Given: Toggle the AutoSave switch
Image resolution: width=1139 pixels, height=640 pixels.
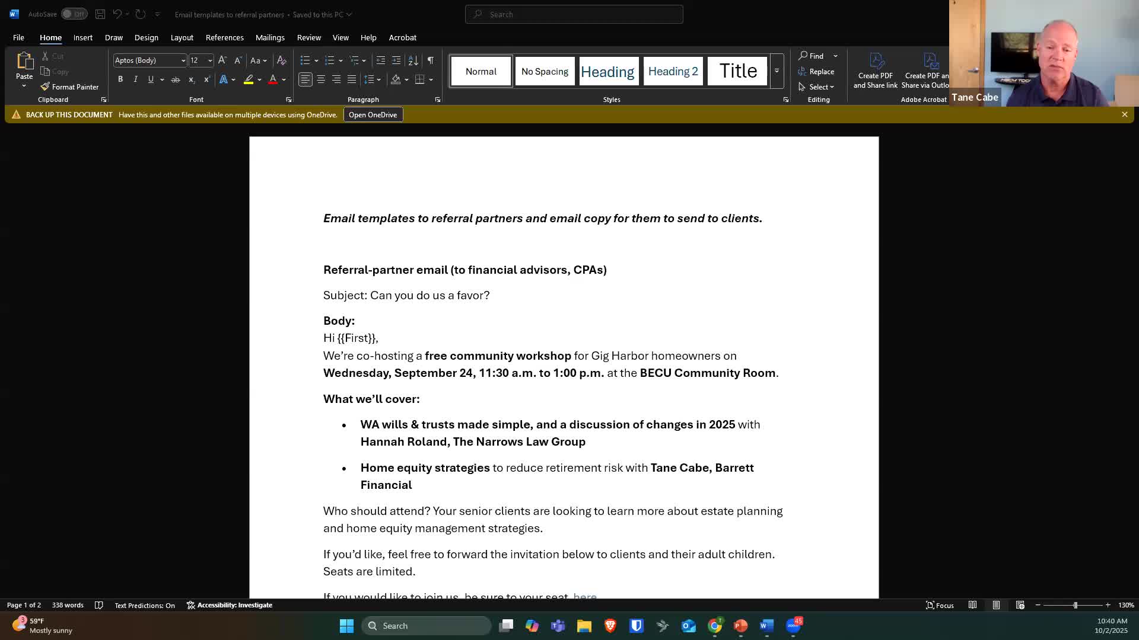Looking at the screenshot, I should tap(74, 14).
